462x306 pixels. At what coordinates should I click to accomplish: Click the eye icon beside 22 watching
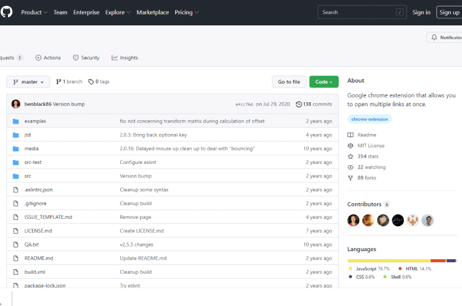tap(351, 167)
